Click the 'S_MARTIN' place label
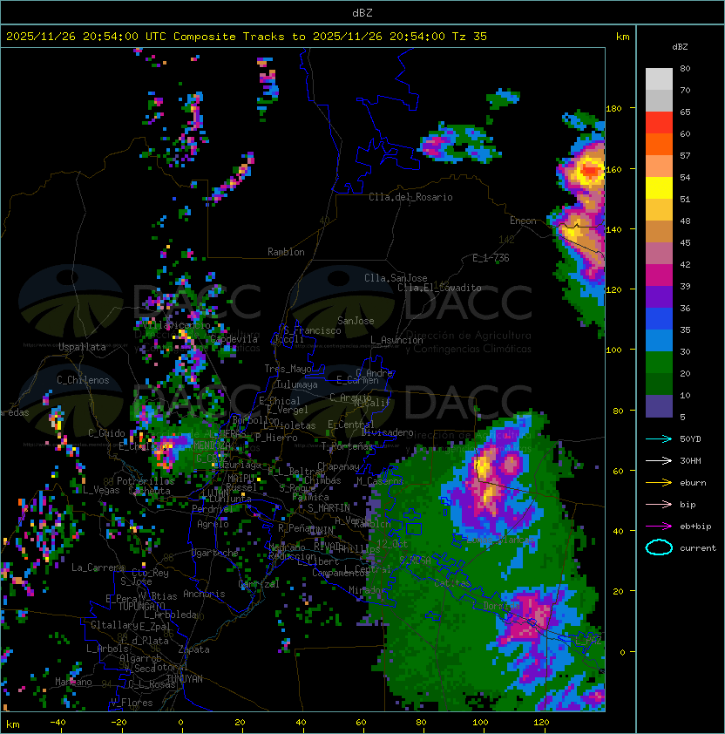 click(329, 508)
